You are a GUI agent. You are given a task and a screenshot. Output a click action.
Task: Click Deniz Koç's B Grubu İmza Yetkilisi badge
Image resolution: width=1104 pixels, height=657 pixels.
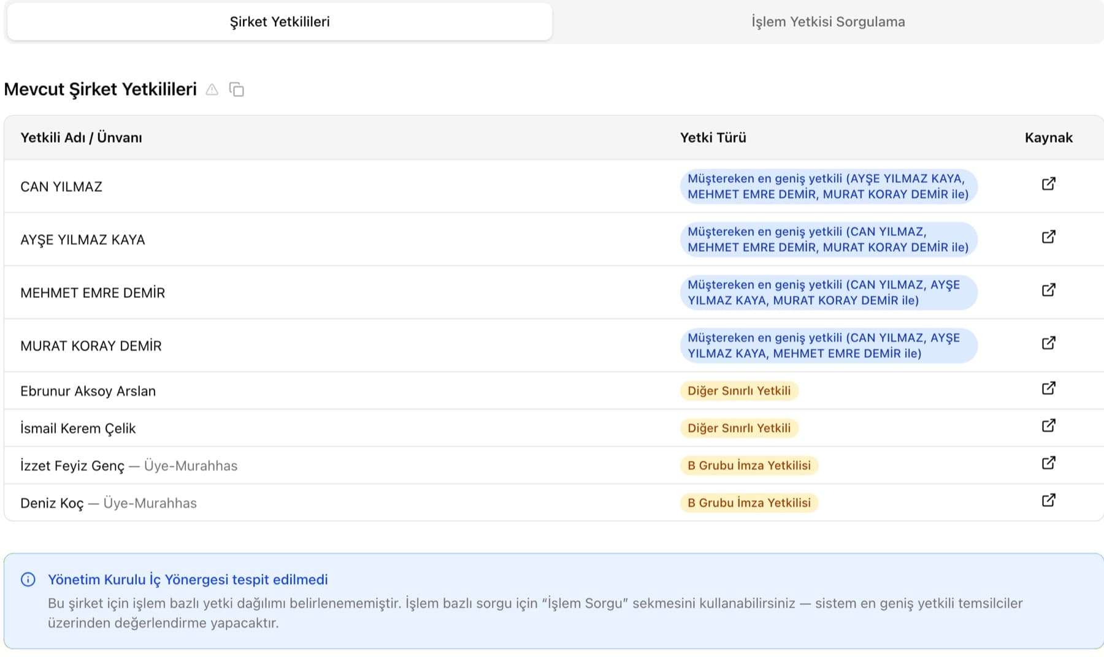(749, 503)
